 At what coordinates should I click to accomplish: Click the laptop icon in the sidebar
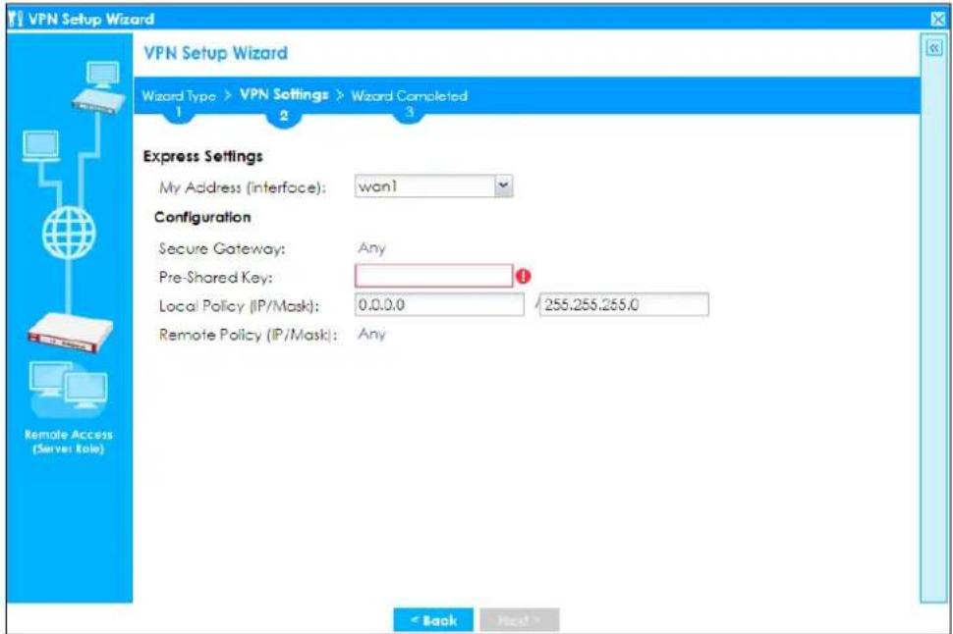click(x=40, y=146)
